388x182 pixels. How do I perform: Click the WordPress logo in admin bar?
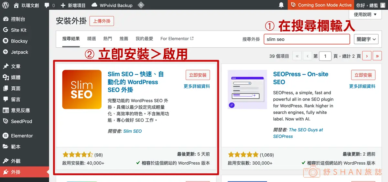(x=6, y=5)
